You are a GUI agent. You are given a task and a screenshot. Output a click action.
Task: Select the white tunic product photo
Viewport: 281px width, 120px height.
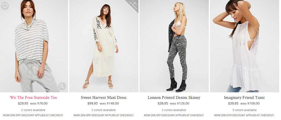coord(244,46)
